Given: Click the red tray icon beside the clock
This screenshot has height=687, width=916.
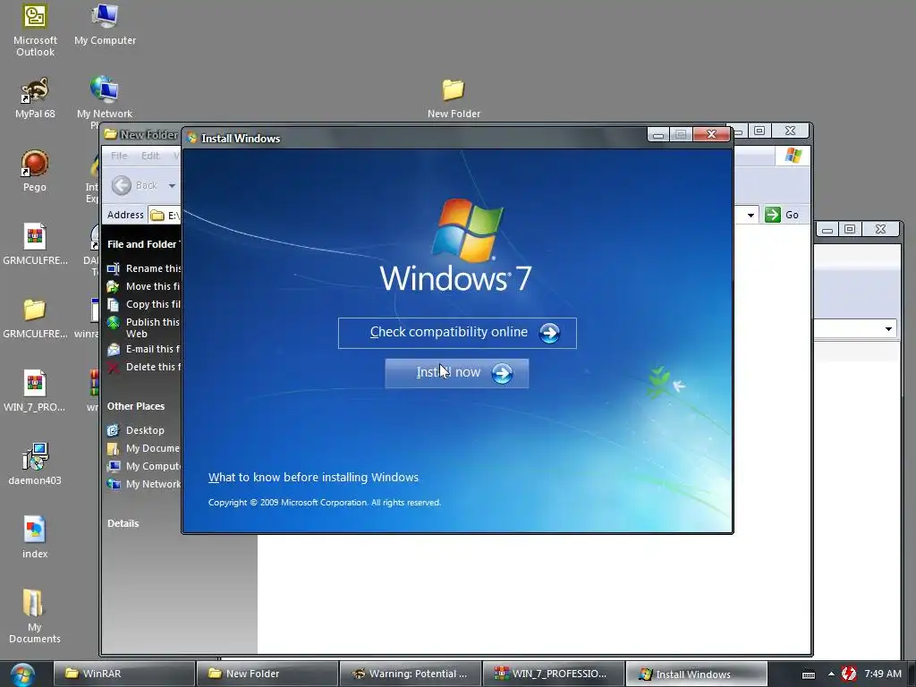Looking at the screenshot, I should [849, 674].
